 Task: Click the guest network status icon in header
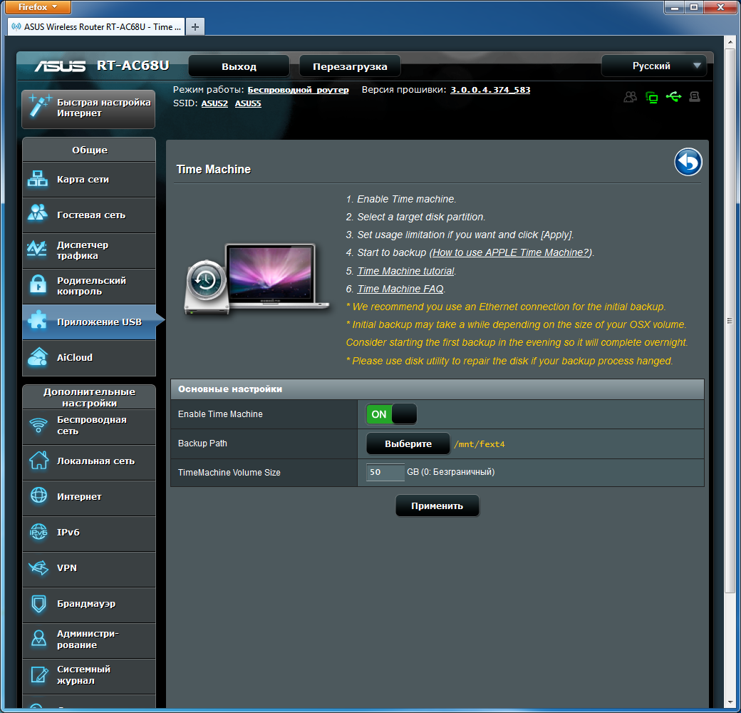(630, 97)
